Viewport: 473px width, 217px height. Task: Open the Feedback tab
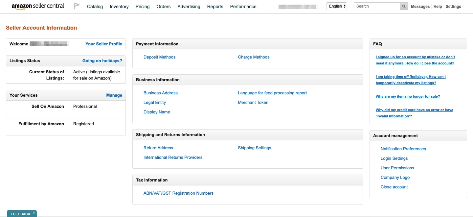tap(20, 214)
